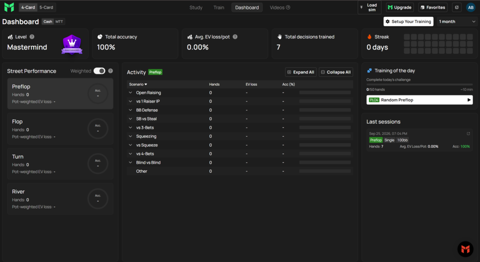Click the Other row accuracy bar
This screenshot has width=480, height=262.
[325, 171]
